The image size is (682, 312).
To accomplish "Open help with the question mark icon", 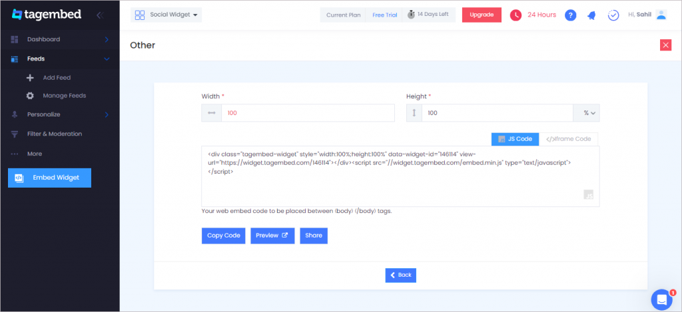I will (570, 15).
